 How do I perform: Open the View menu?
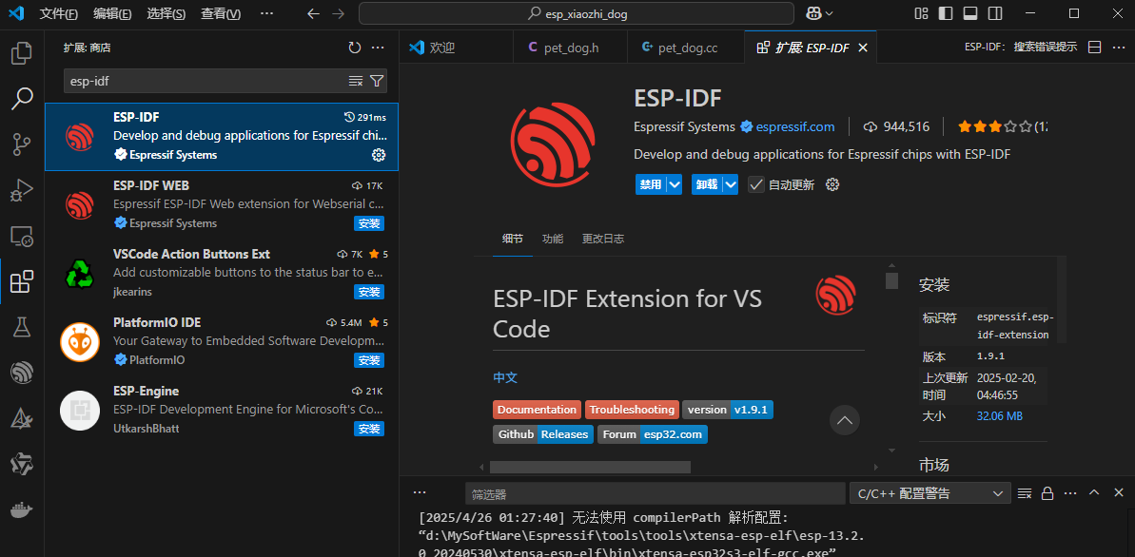(221, 13)
